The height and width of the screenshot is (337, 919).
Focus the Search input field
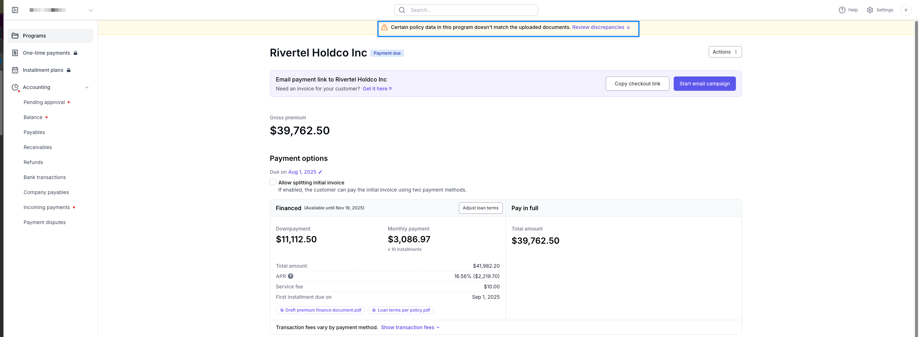(x=466, y=10)
